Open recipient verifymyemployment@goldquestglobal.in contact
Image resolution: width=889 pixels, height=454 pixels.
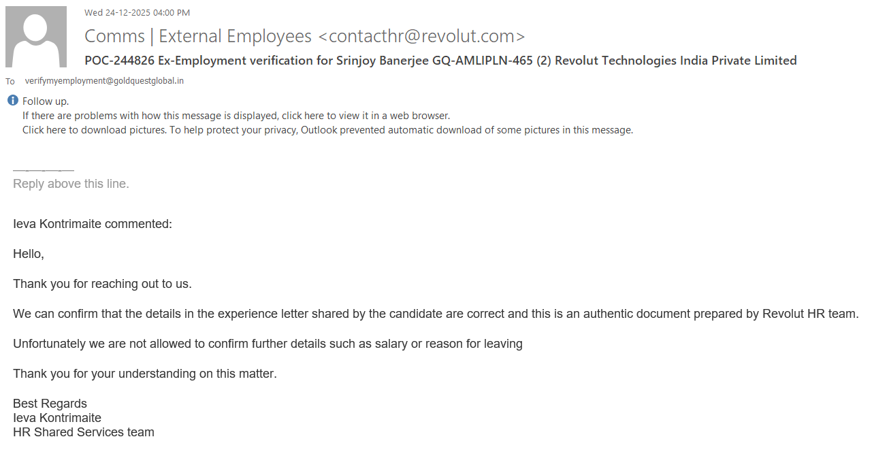pyautogui.click(x=104, y=81)
